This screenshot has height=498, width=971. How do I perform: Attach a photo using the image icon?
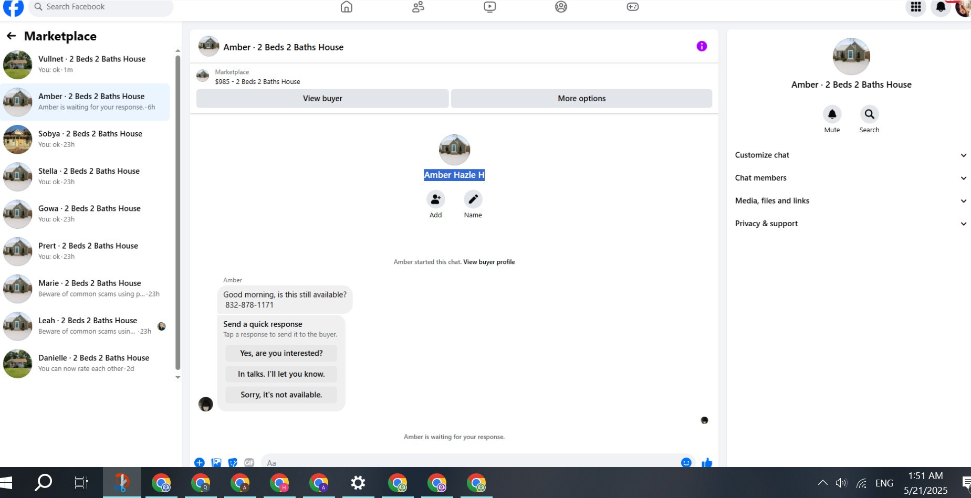coord(216,462)
